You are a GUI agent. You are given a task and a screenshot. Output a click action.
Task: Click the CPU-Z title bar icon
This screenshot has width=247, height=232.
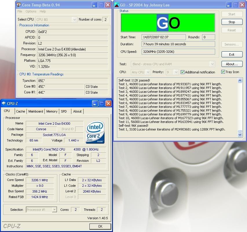(x=4, y=103)
